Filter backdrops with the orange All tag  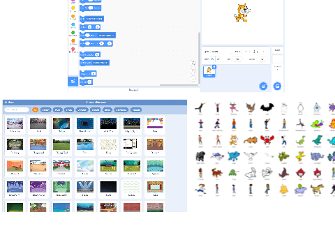[x=35, y=109]
